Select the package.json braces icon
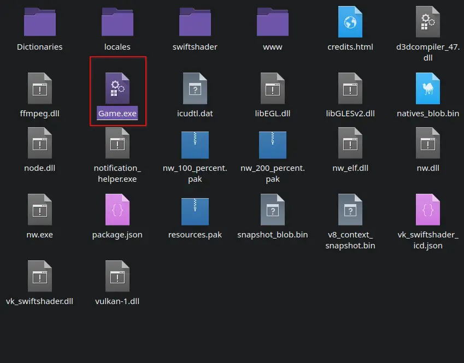 (117, 210)
